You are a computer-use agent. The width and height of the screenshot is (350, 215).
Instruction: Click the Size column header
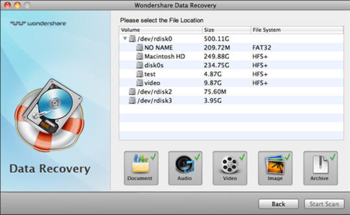[226, 30]
